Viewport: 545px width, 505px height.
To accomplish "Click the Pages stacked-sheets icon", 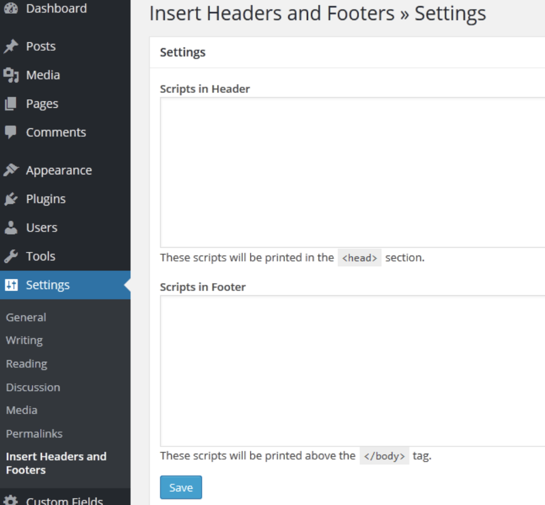I will pyautogui.click(x=11, y=104).
